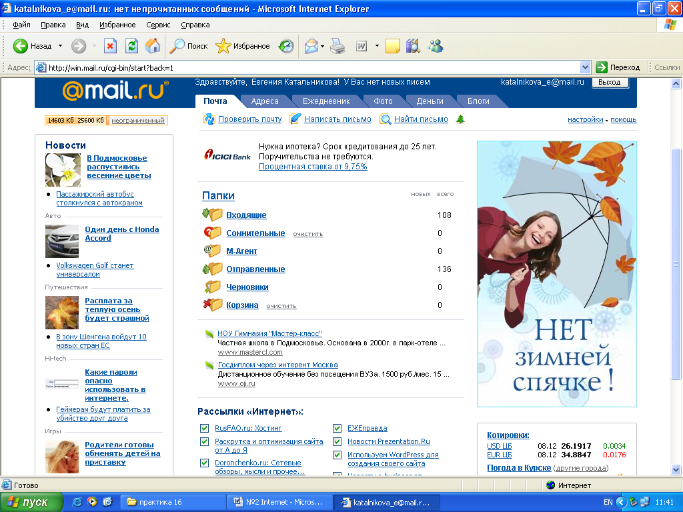Click the scrollbar down arrow
This screenshot has width=683, height=512.
coord(676,469)
